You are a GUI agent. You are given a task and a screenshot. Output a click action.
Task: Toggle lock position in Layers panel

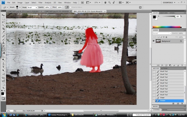(x=164, y=37)
